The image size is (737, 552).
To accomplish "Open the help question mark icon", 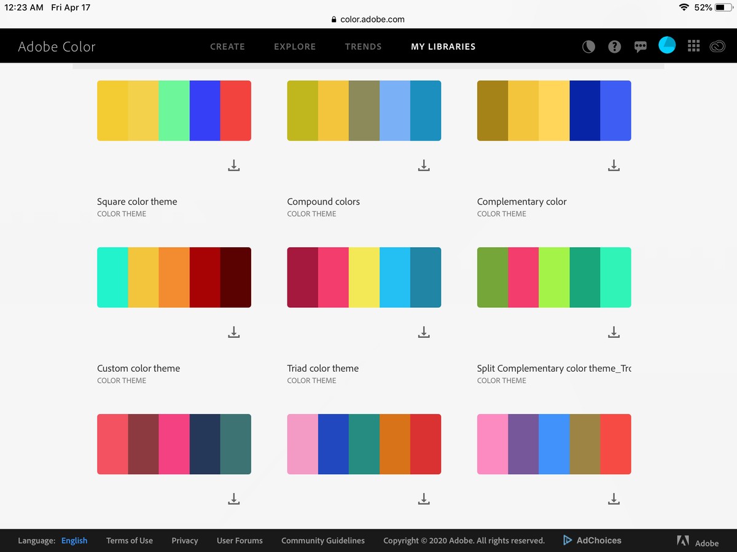I will pos(614,47).
